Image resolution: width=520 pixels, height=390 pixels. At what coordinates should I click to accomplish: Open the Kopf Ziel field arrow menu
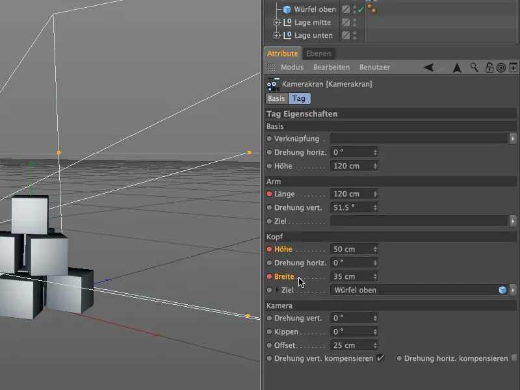(x=513, y=290)
